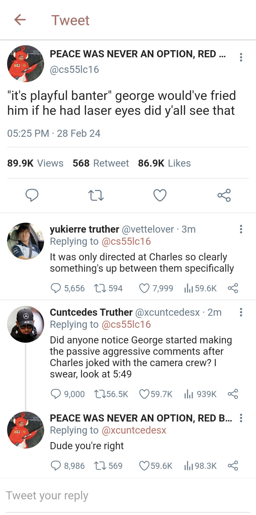
Task: Open the main tweet's three-dot menu
Action: coord(241,57)
